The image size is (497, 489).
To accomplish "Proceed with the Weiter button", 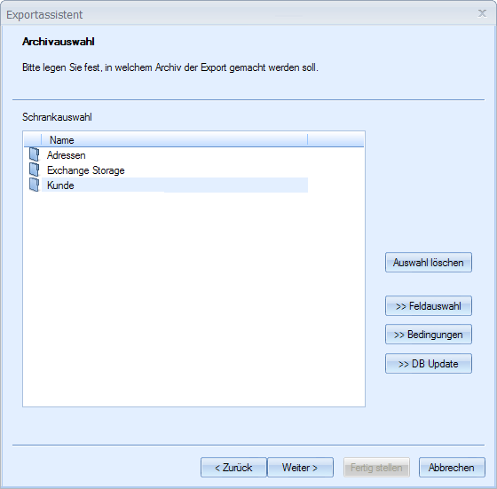I will [x=300, y=467].
